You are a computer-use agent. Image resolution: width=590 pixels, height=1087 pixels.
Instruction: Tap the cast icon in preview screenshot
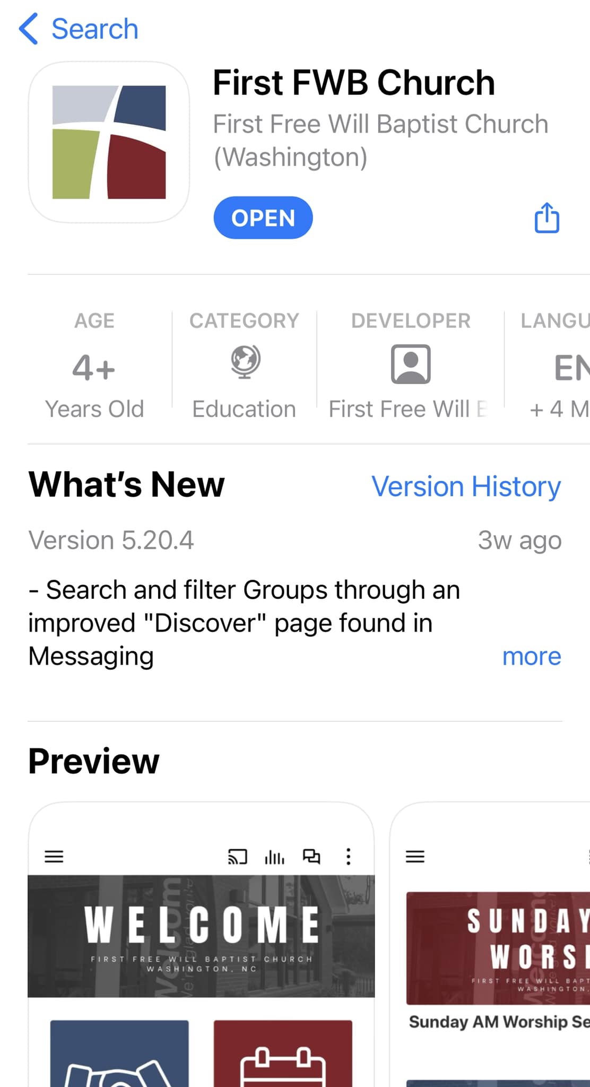coord(237,856)
